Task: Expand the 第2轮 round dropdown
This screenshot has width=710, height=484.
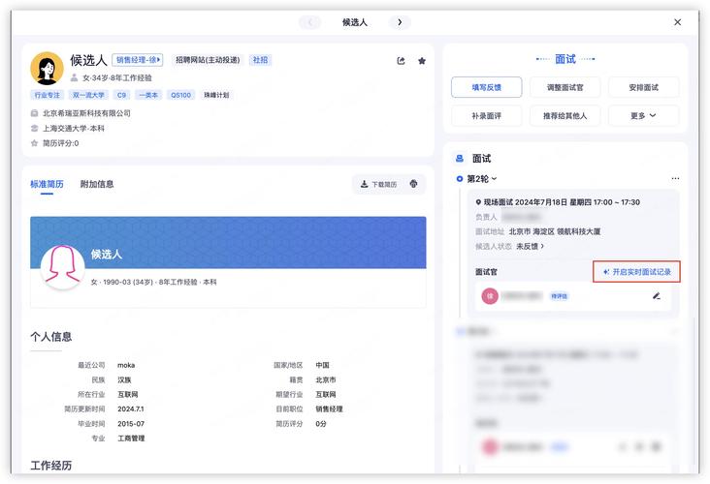Action: (x=481, y=179)
